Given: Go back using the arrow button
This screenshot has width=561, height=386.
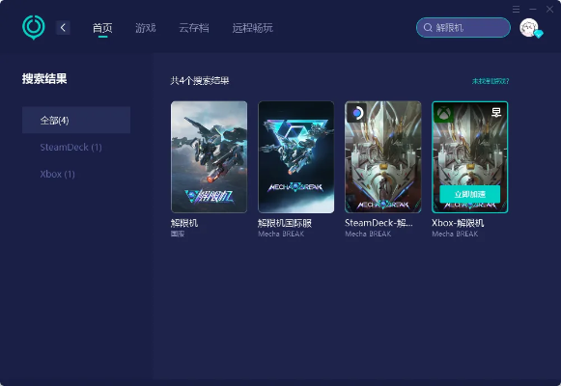Looking at the screenshot, I should tap(63, 28).
